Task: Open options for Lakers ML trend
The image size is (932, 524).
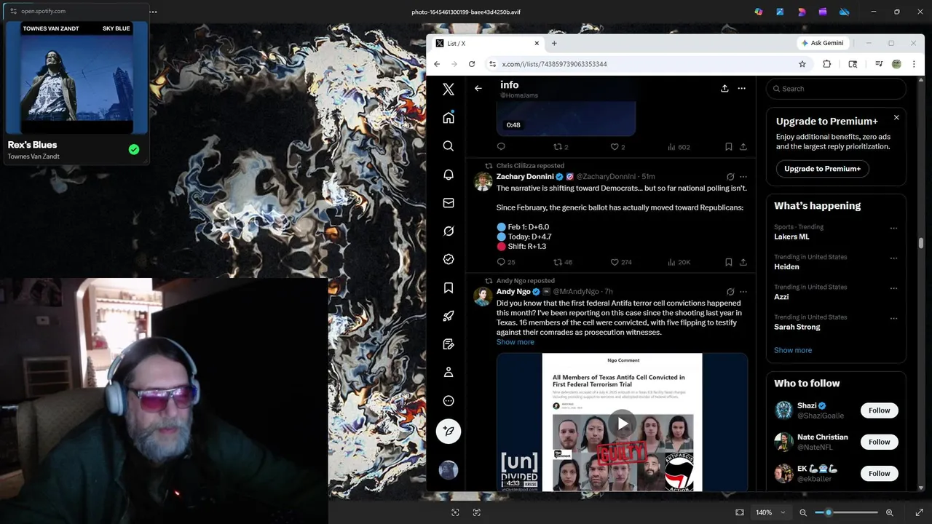Action: pos(893,228)
